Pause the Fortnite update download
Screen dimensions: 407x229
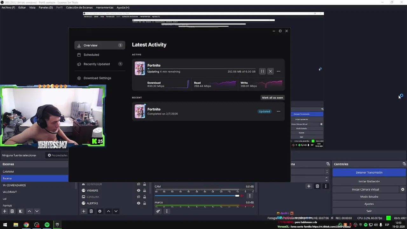pos(262,71)
